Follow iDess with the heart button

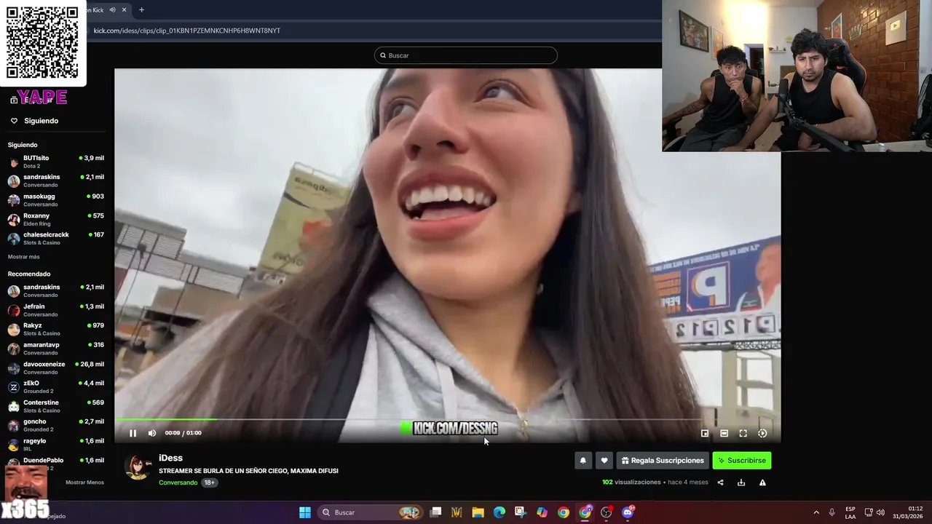(x=604, y=461)
